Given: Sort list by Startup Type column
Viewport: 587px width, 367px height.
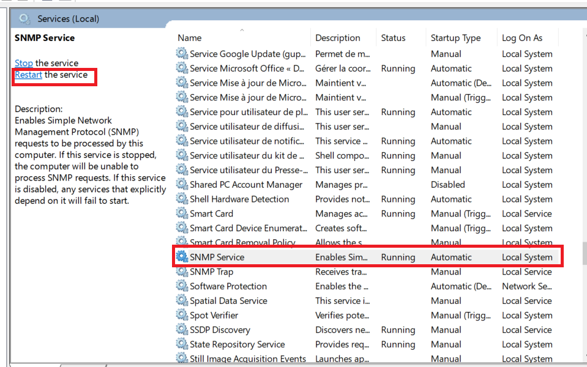Looking at the screenshot, I should (x=455, y=38).
